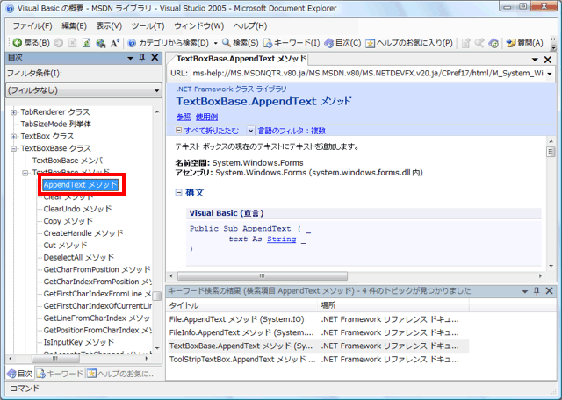Viewport: 562px width, 400px height.
Task: Click the font size A icon
Action: pos(115,43)
